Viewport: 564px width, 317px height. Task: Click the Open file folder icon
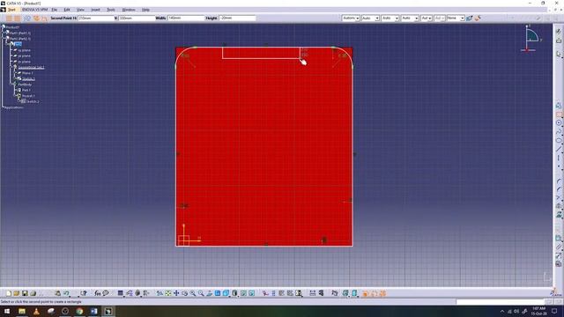pos(17,293)
